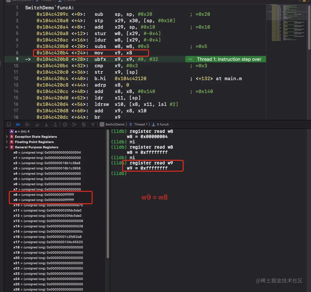
Task: Open Debug View Hierarchy from the debug bar
Action: (65, 124)
